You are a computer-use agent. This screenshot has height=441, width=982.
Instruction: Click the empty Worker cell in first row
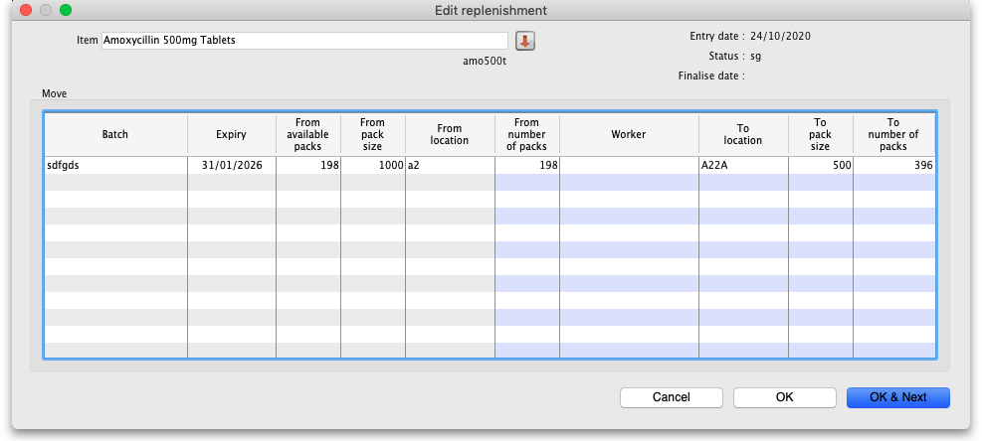tap(628, 166)
